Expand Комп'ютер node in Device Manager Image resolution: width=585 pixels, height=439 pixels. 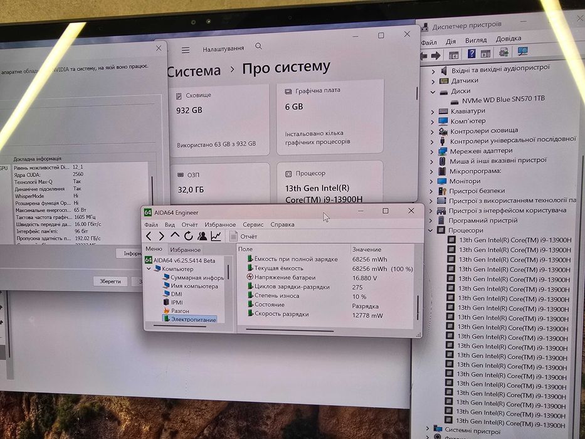click(x=433, y=122)
